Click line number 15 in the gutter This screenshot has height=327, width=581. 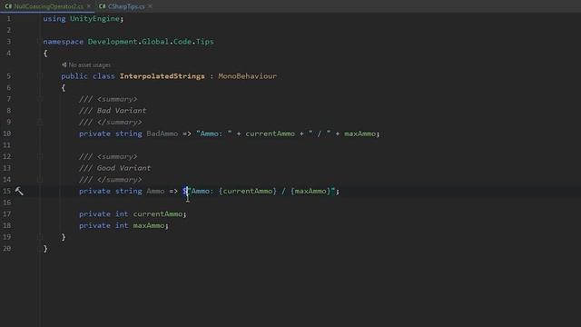7,191
